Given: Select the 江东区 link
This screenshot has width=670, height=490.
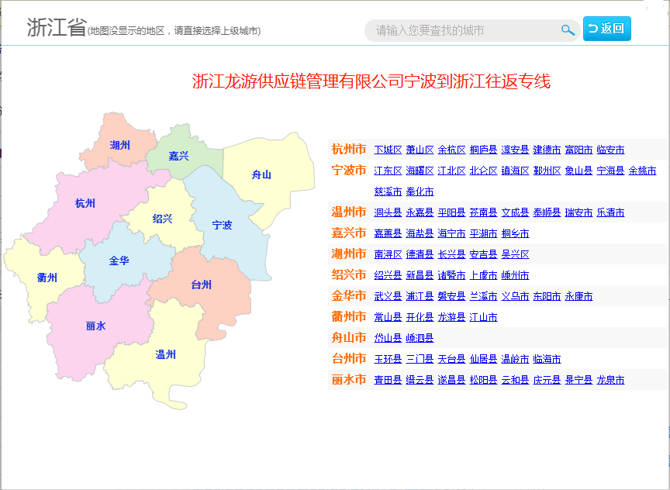Looking at the screenshot, I should point(388,171).
